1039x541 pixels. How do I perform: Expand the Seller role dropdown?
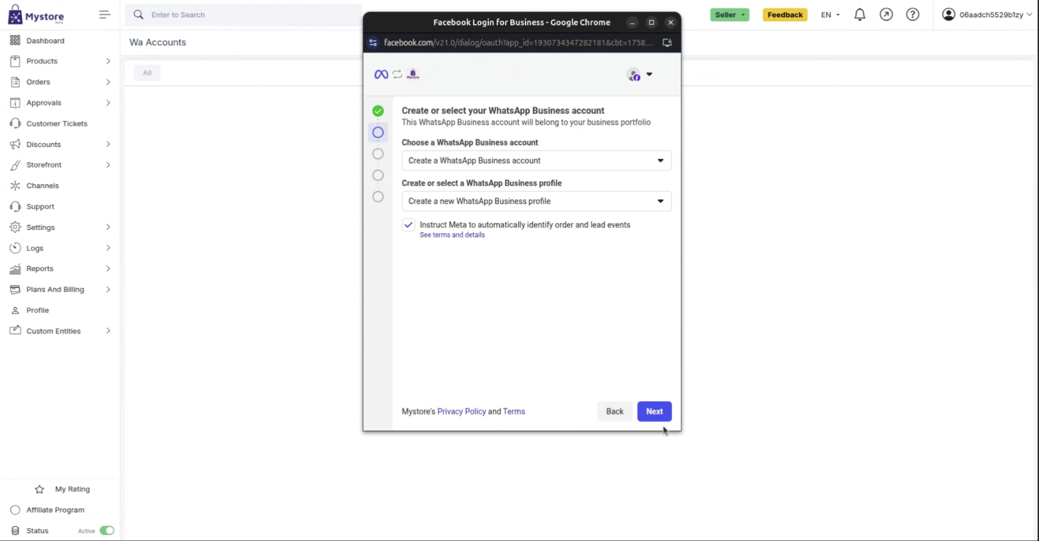point(729,15)
